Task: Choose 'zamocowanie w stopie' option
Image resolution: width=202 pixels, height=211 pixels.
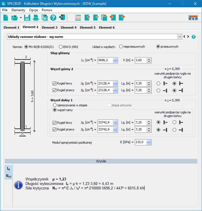Action: click(x=55, y=105)
